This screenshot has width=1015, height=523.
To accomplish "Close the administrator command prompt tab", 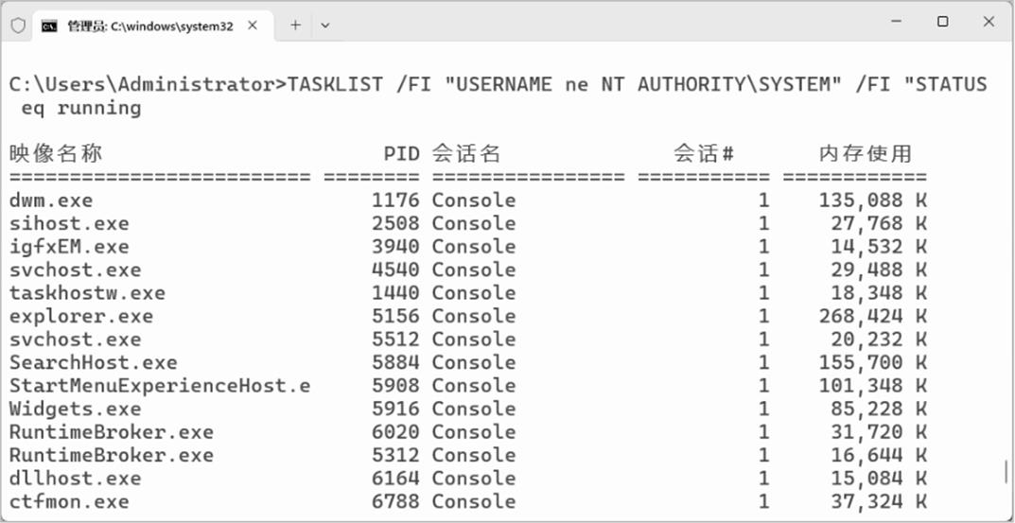I will [253, 26].
